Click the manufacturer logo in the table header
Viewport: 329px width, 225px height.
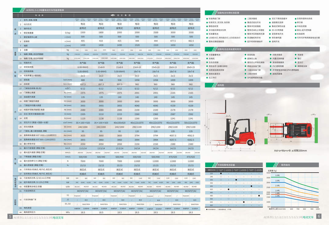[113, 15]
